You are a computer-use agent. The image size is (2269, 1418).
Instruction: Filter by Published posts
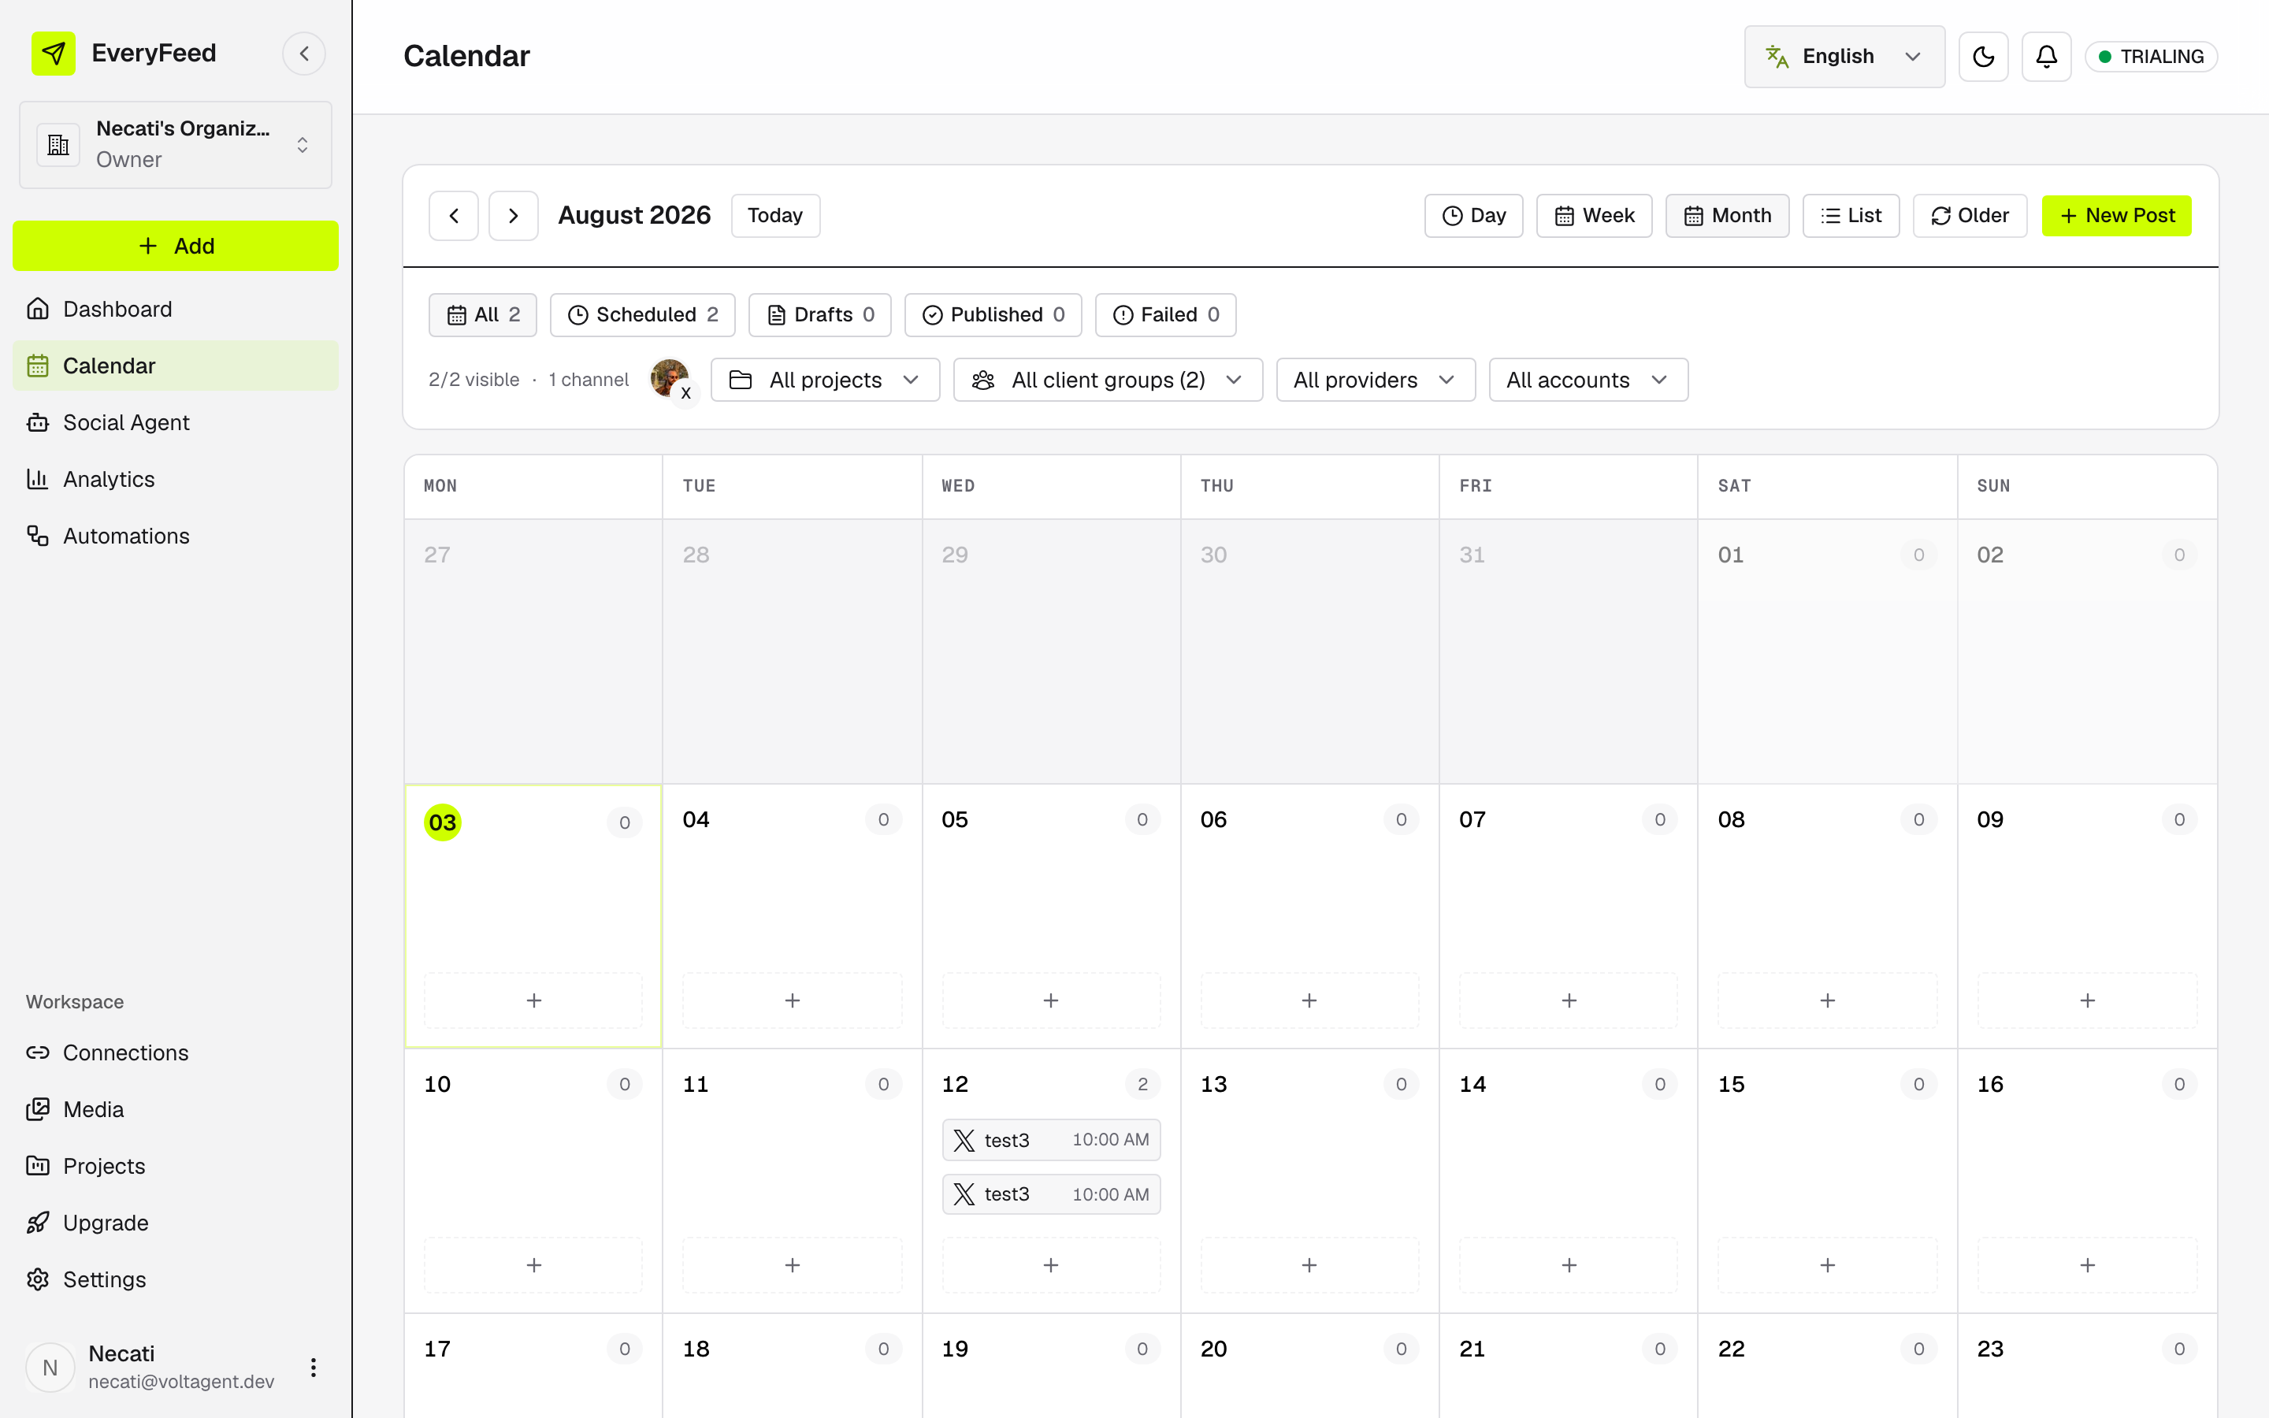(993, 314)
